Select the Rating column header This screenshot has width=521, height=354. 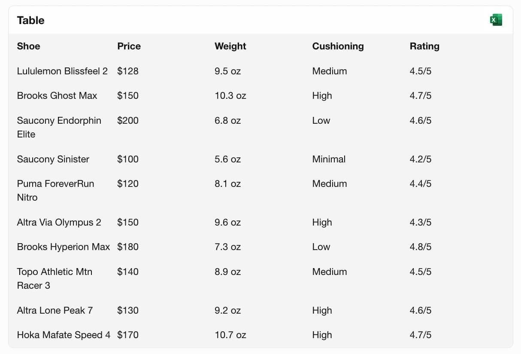[424, 46]
